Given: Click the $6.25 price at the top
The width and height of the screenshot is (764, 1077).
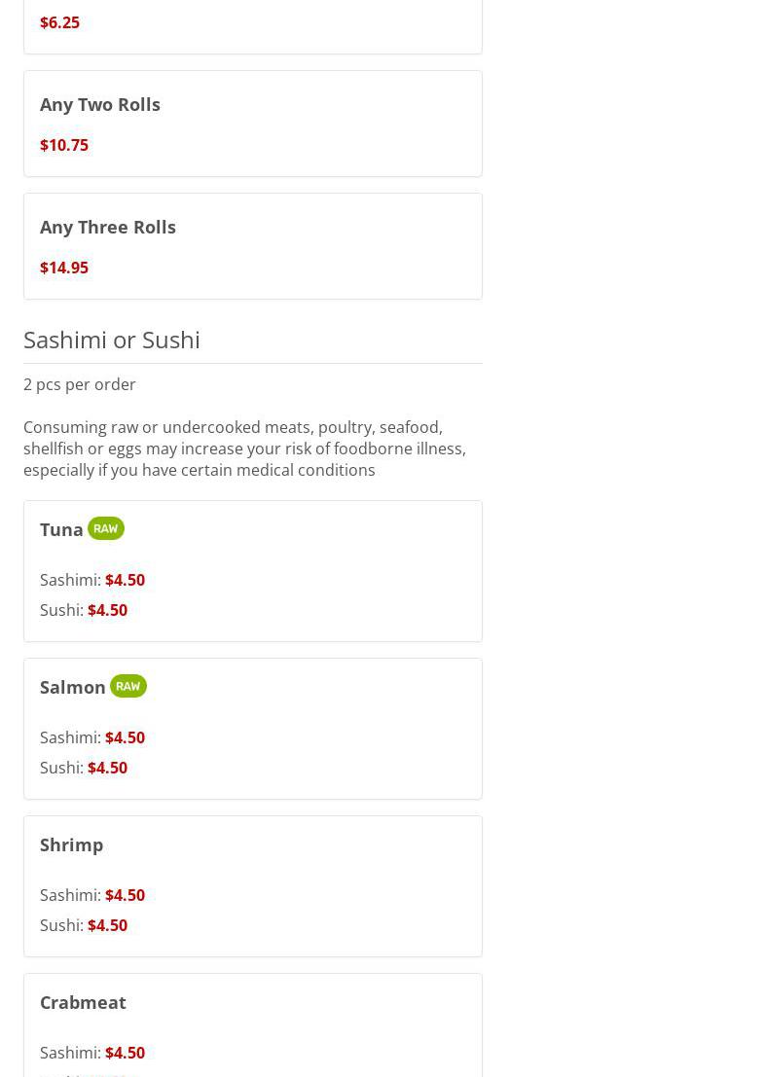Looking at the screenshot, I should (59, 22).
